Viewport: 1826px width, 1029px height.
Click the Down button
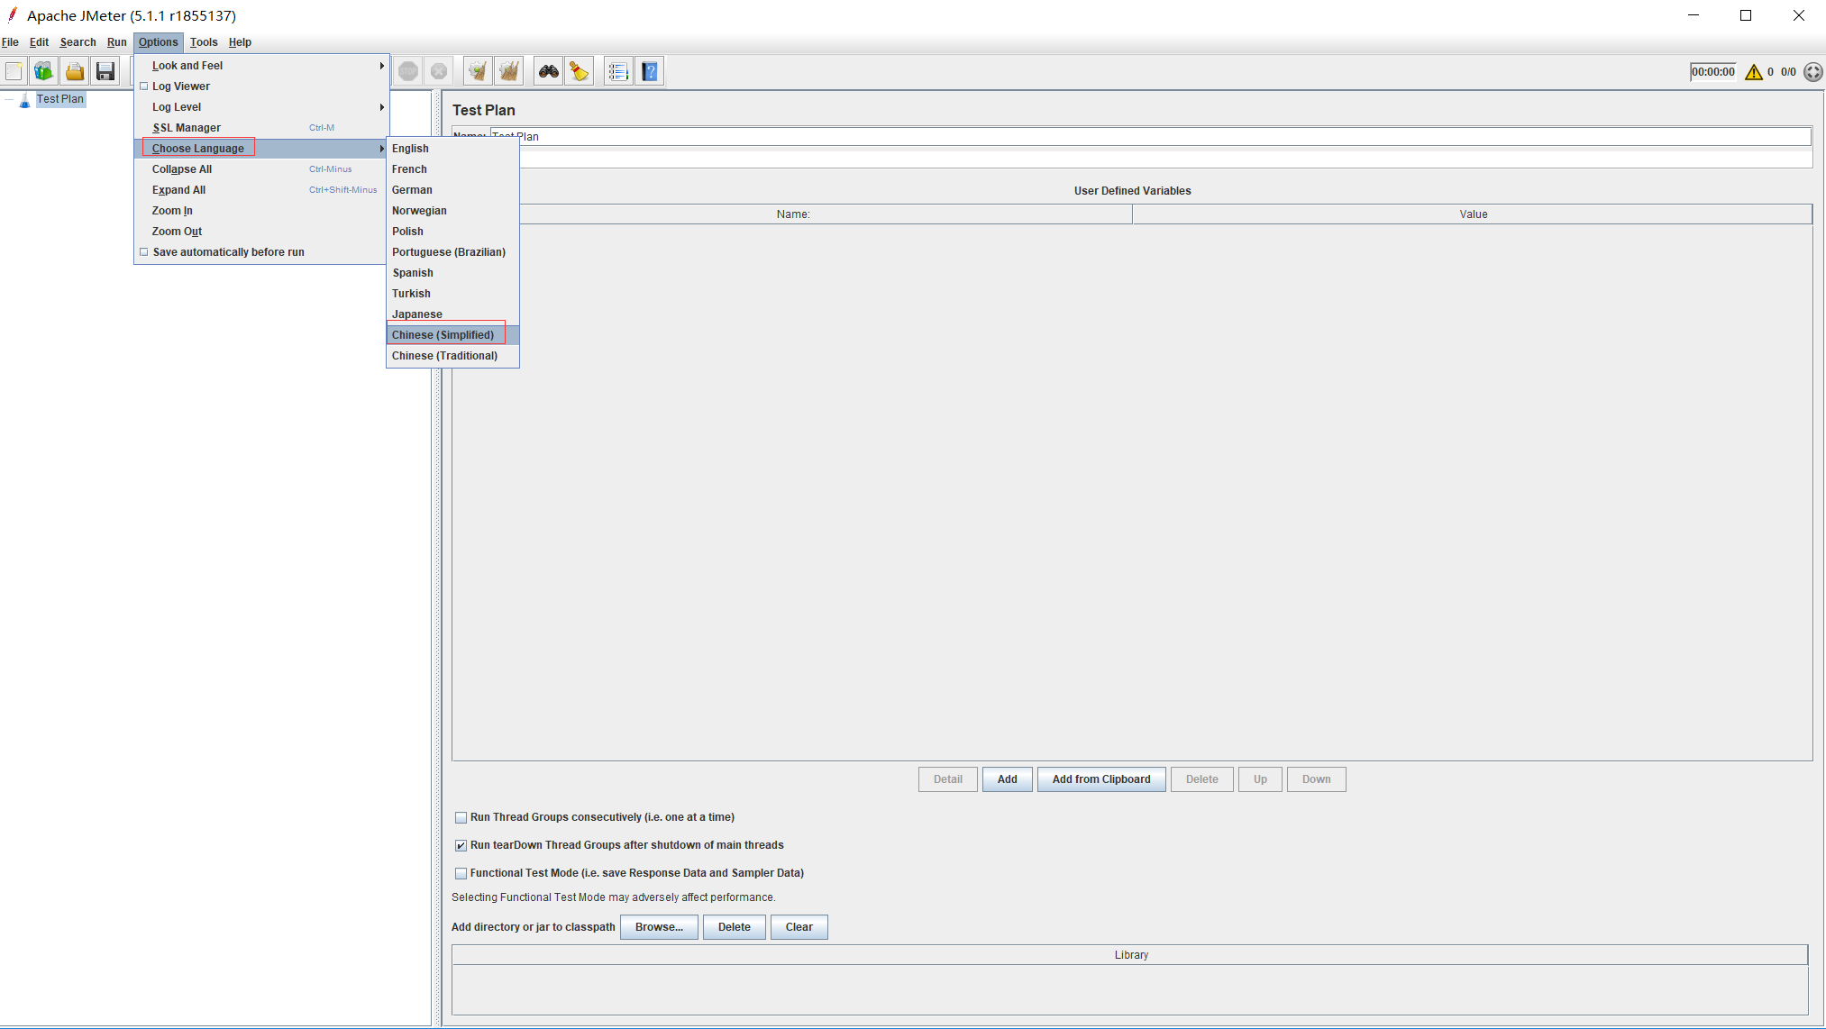click(x=1316, y=779)
